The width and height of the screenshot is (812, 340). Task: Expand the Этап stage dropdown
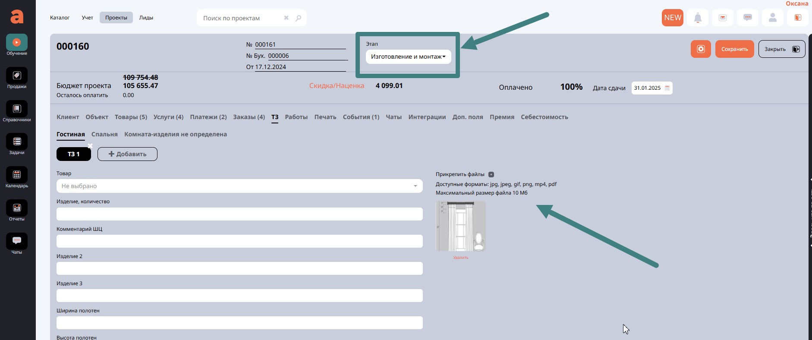coord(408,57)
